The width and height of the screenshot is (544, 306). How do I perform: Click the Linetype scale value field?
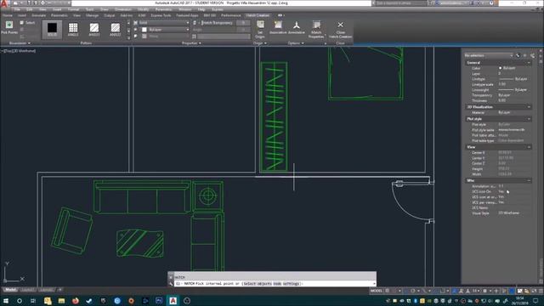513,84
